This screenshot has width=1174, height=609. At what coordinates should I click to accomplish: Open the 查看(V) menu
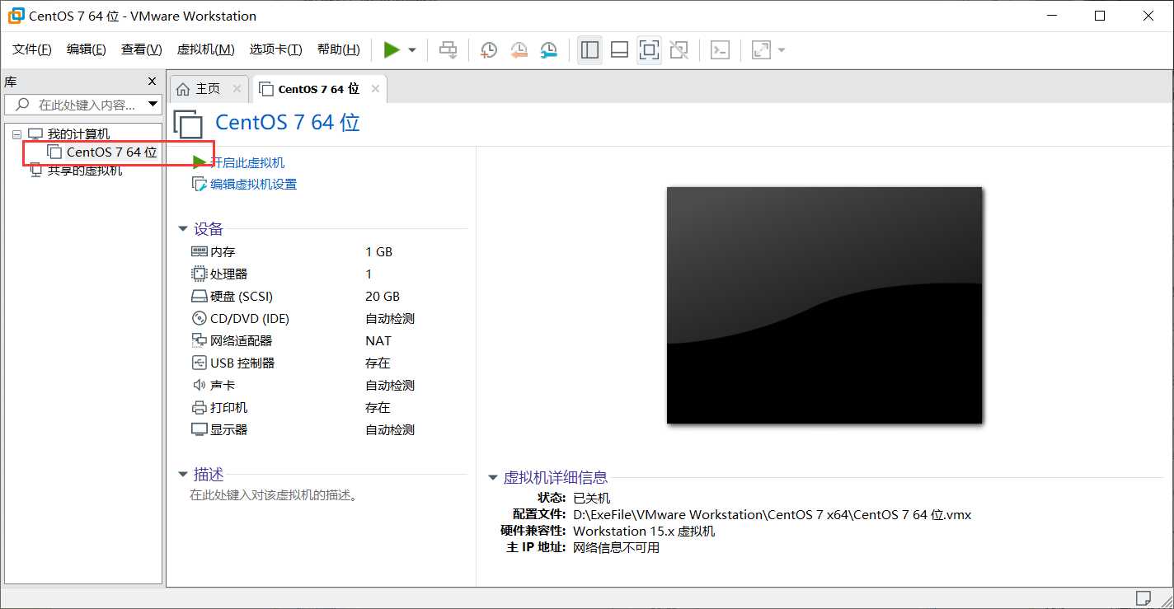(142, 49)
